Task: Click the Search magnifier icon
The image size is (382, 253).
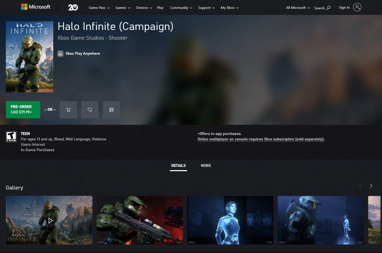Action: pyautogui.click(x=329, y=8)
